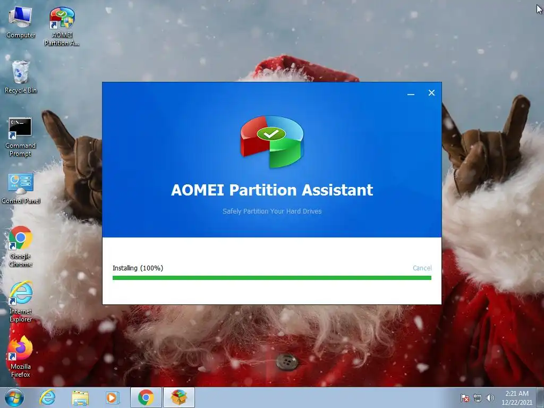Click the green installation progress bar

(x=271, y=277)
